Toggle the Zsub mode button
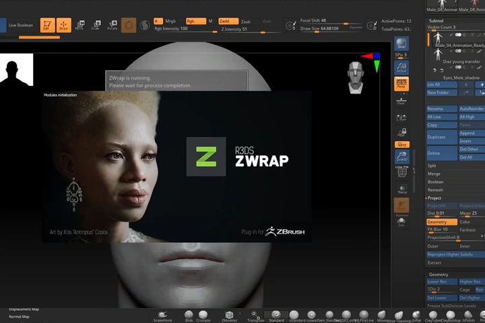Screen dimensions: 485x323 (x=246, y=22)
